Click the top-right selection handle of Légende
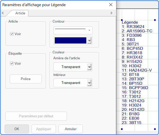 pos(155,20)
